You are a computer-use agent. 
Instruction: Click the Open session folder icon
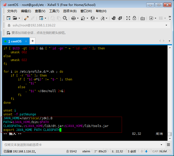15,18
